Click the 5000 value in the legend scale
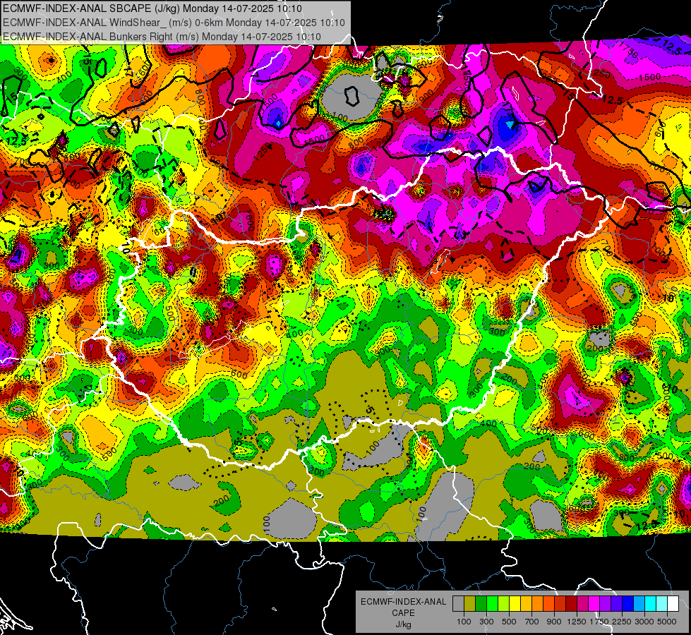This screenshot has height=635, width=691. 667,622
